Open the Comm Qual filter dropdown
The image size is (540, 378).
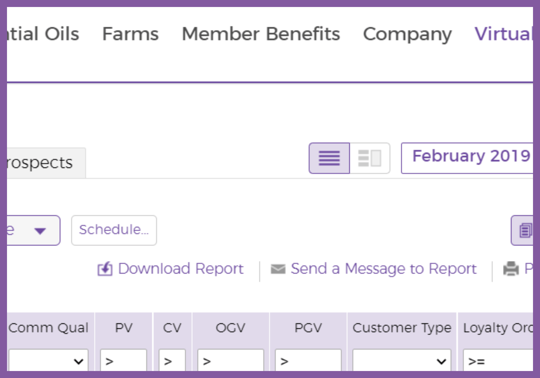(x=49, y=361)
